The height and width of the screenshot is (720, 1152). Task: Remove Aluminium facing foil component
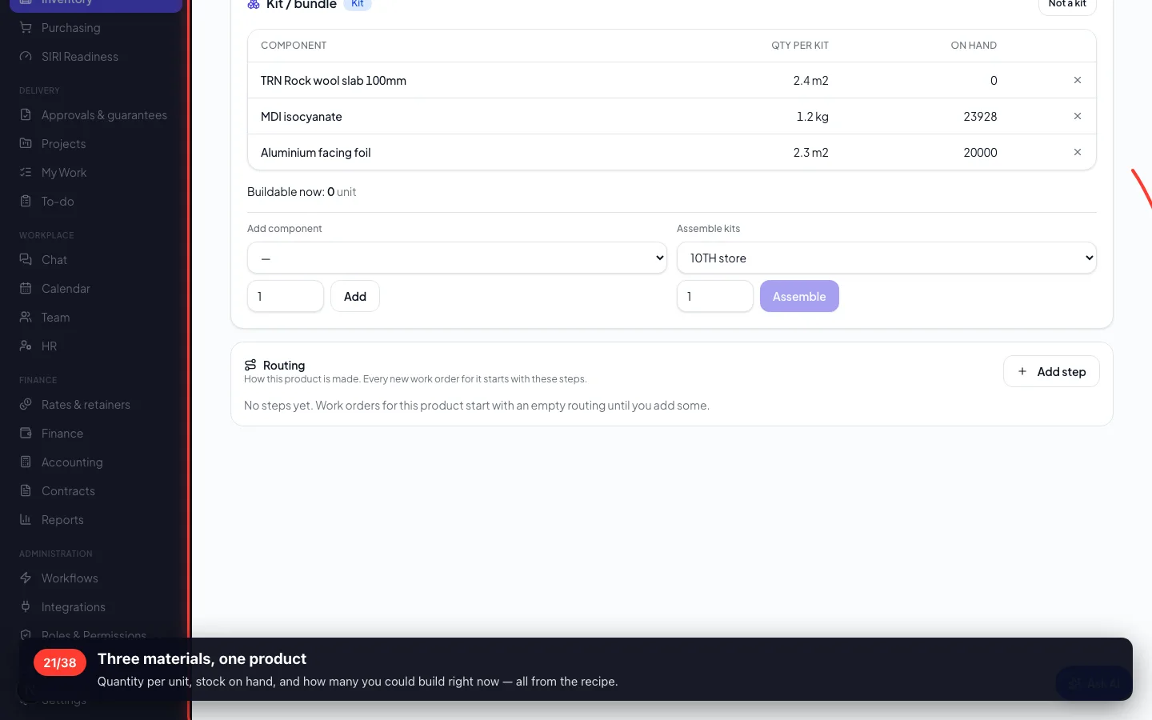point(1077,152)
